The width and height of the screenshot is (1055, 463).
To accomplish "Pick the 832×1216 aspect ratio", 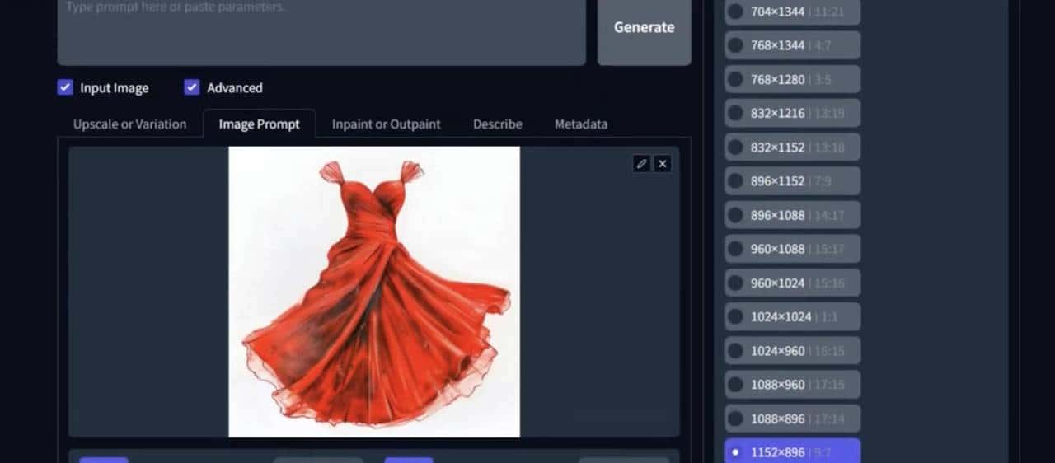I will pyautogui.click(x=735, y=114).
